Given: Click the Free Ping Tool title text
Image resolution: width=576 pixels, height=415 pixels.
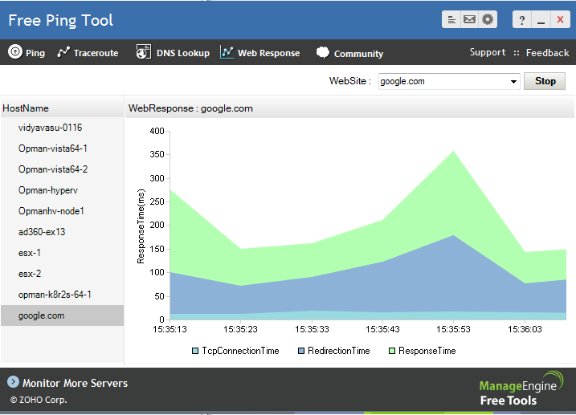Looking at the screenshot, I should click(60, 20).
